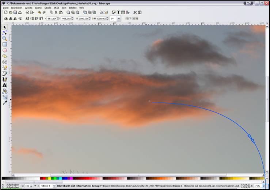Open the Effekte menu
The image size is (270, 190).
pos(73,7)
